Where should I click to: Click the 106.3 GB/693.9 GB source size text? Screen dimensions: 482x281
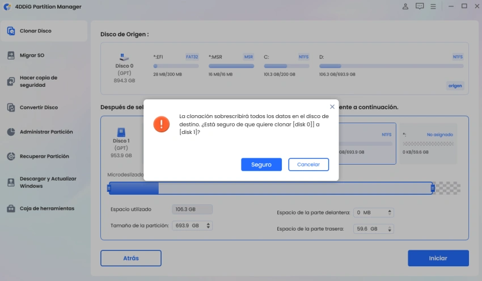tap(337, 74)
